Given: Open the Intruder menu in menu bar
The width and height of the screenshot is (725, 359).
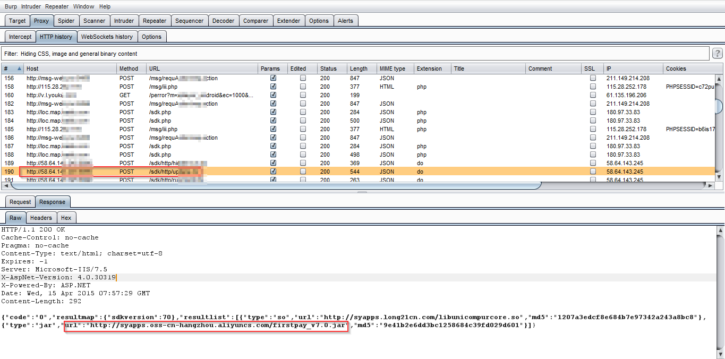Looking at the screenshot, I should pyautogui.click(x=31, y=6).
